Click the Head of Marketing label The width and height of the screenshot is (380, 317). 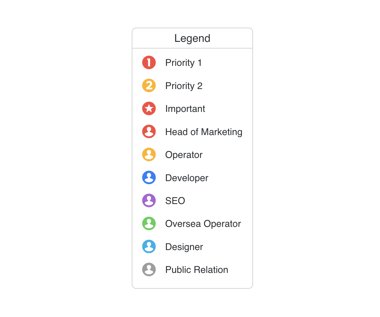click(204, 132)
